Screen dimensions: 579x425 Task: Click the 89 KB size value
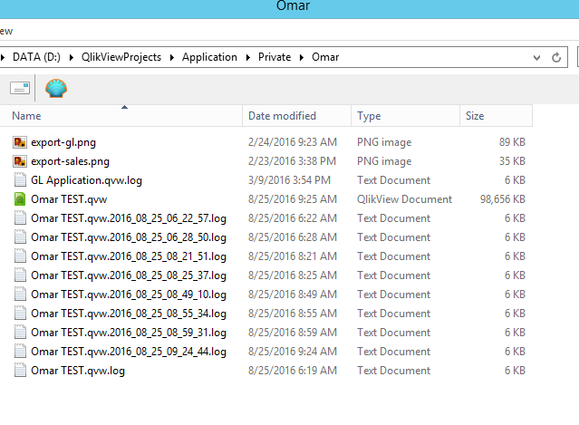512,142
